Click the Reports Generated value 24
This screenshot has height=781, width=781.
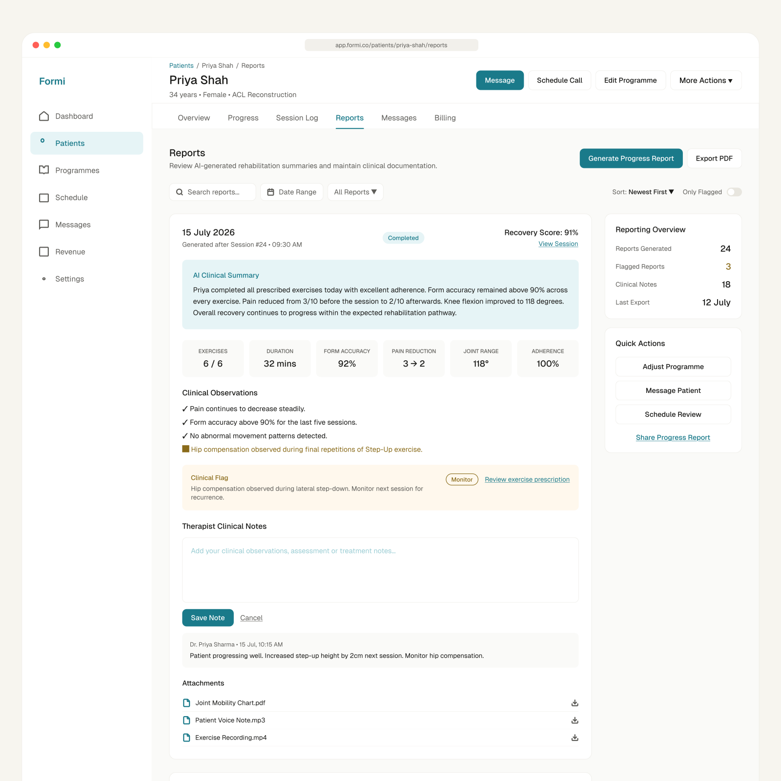[x=725, y=249]
